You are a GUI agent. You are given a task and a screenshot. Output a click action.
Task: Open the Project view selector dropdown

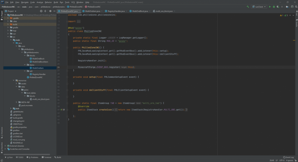click(x=10, y=11)
